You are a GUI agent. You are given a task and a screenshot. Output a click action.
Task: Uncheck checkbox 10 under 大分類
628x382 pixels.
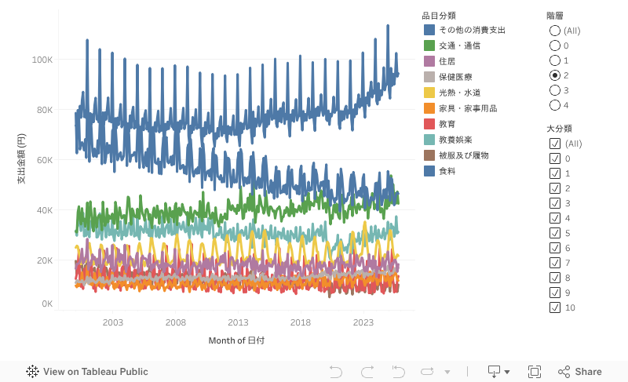pyautogui.click(x=555, y=307)
